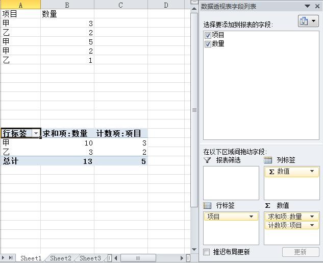Open the field list layout view button

coord(308,21)
